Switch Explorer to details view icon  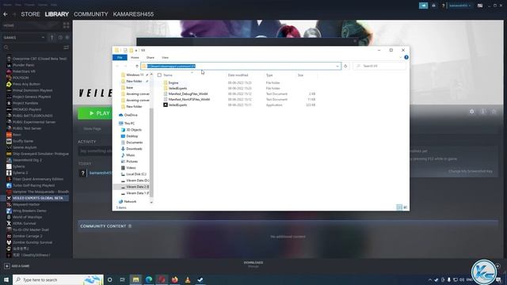click(x=399, y=207)
